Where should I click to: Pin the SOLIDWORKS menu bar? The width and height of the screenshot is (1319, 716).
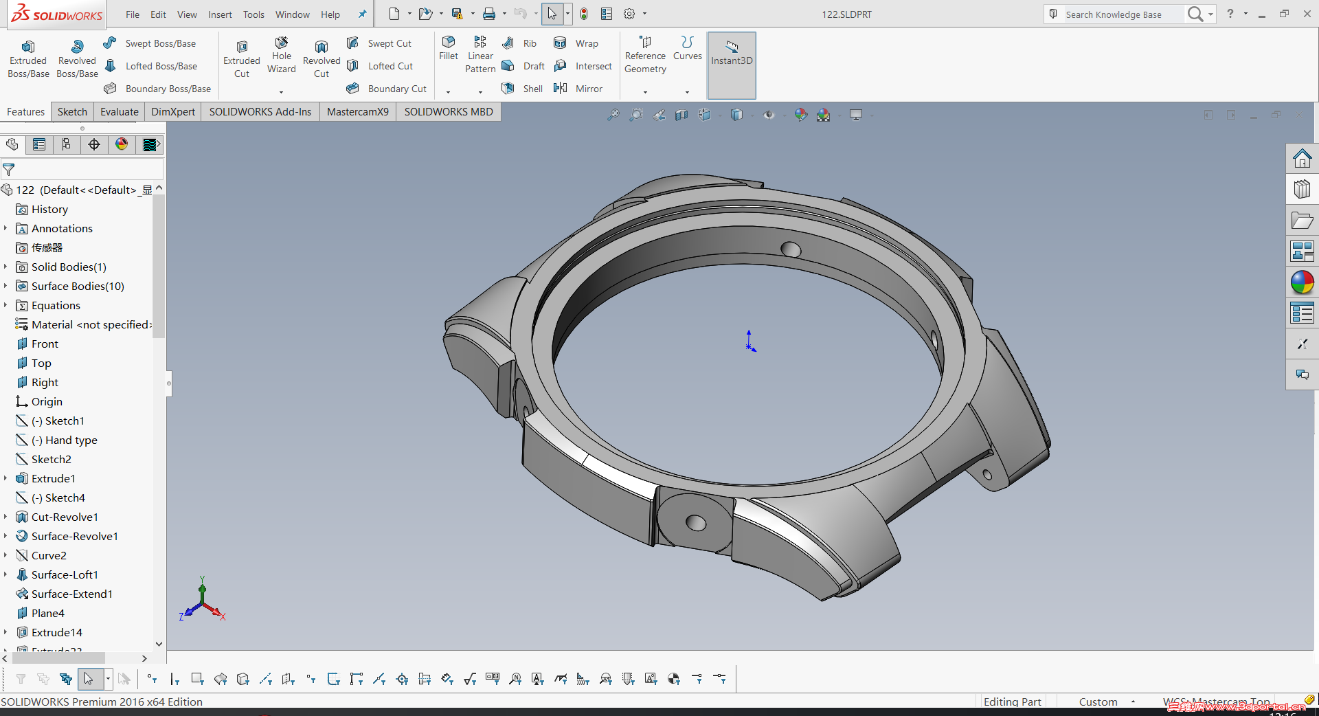[x=363, y=14]
